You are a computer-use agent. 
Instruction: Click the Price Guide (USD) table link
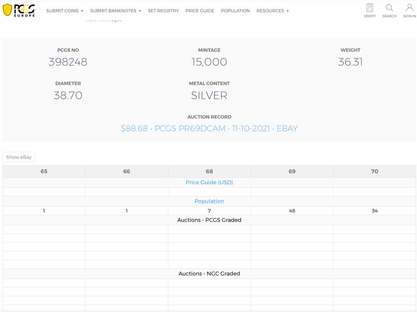[209, 182]
